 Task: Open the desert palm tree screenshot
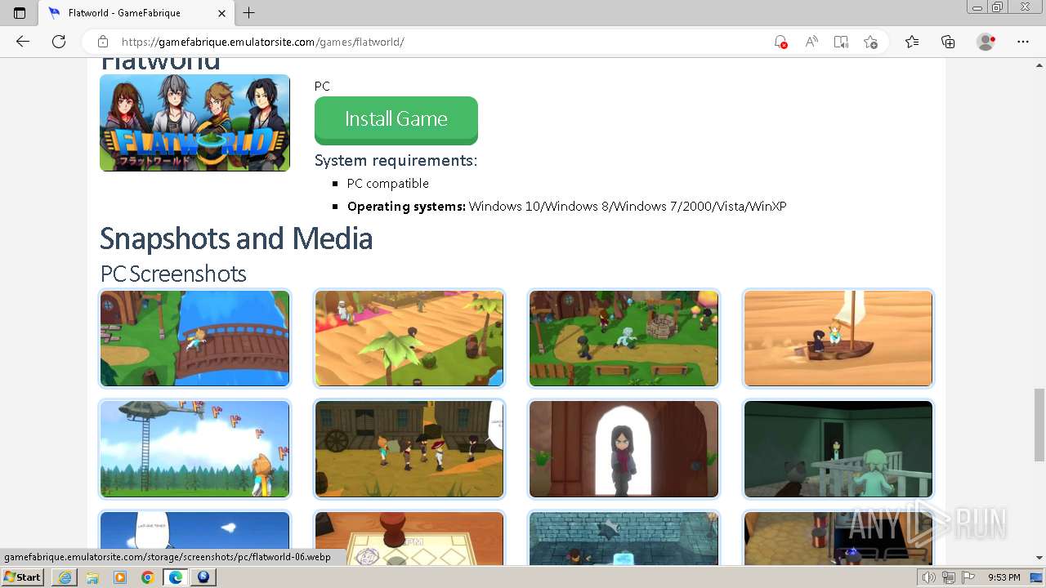[409, 338]
